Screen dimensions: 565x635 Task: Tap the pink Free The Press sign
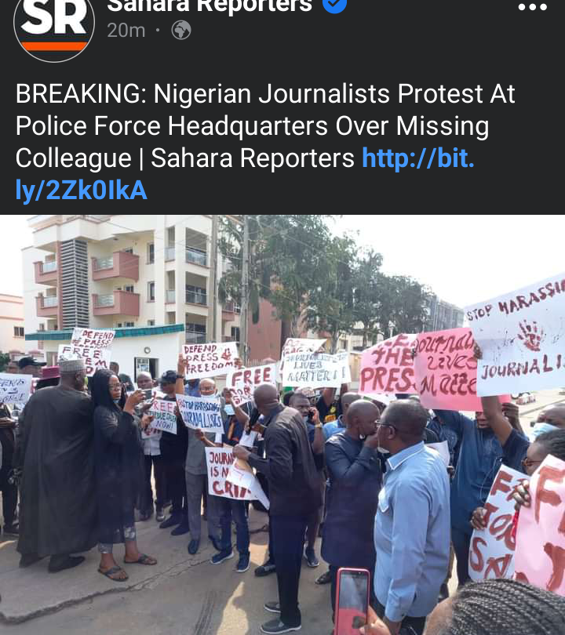(387, 365)
